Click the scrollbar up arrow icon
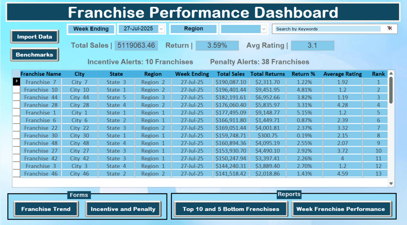 click(391, 74)
